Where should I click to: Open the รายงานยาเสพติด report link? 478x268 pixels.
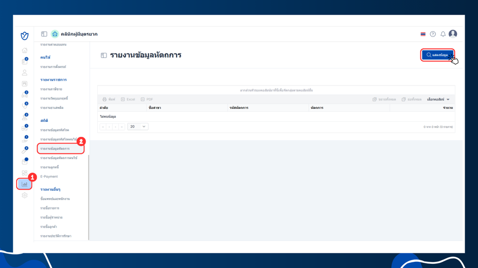[x=52, y=108]
